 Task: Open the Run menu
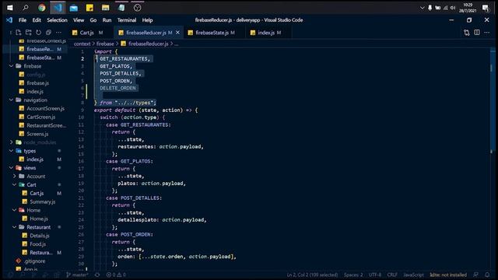tap(107, 20)
